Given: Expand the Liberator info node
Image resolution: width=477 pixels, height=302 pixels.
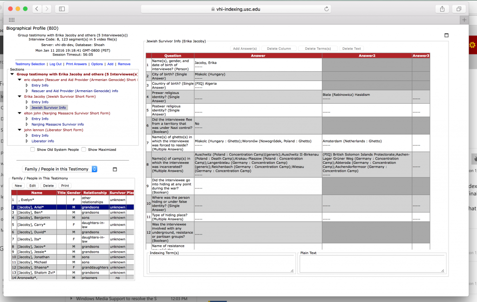Looking at the screenshot, I should [x=27, y=141].
